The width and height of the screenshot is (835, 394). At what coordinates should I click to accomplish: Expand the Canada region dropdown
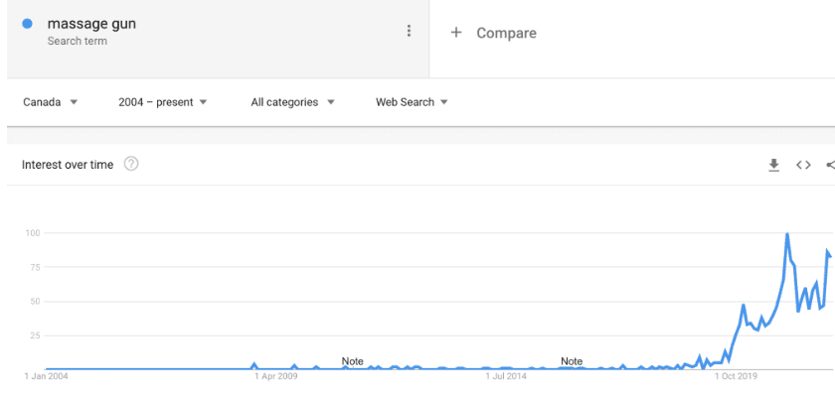click(x=51, y=102)
